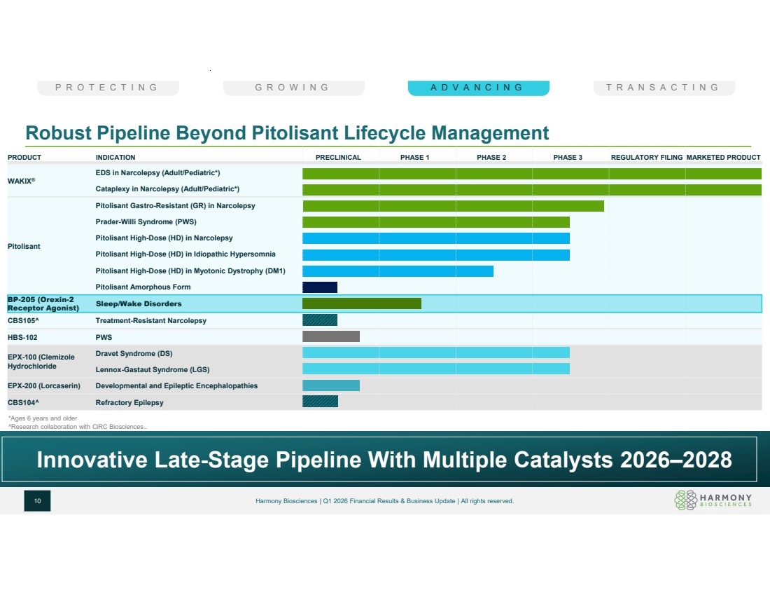Click the Treatment-Resistant Narcolepsy hatched bar
The width and height of the screenshot is (770, 595).
[320, 320]
